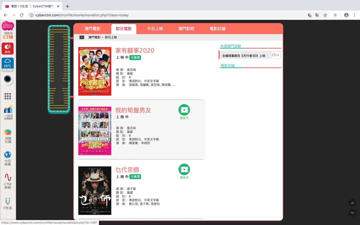Click the cast line 劉心悠, 黃子華, 周家怡
The width and height of the screenshot is (360, 225).
(x=144, y=204)
